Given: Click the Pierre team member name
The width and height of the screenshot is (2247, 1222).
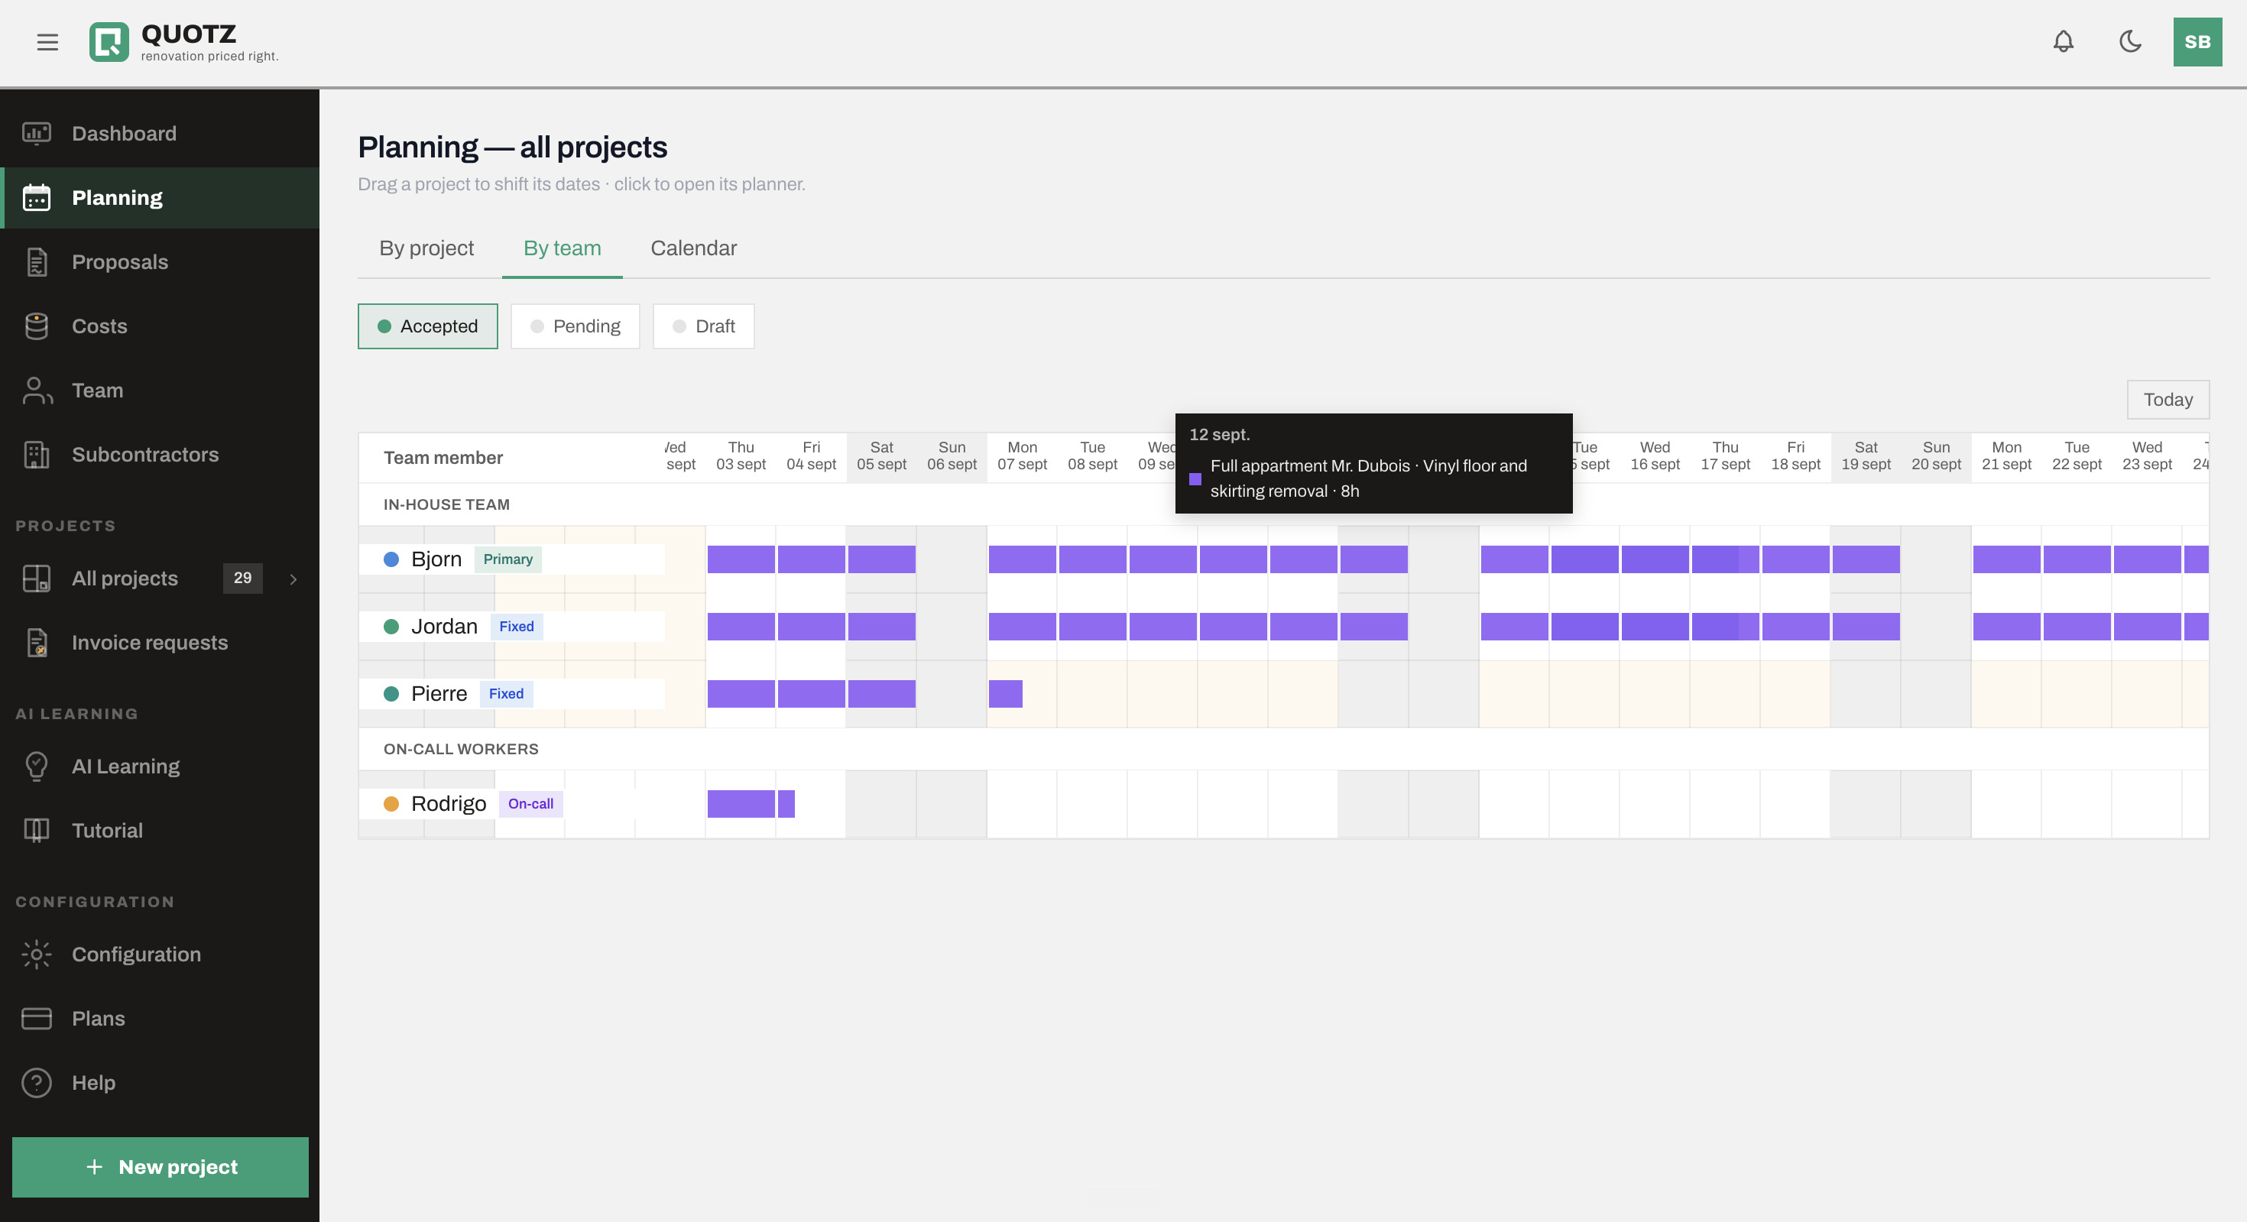Looking at the screenshot, I should click(439, 693).
